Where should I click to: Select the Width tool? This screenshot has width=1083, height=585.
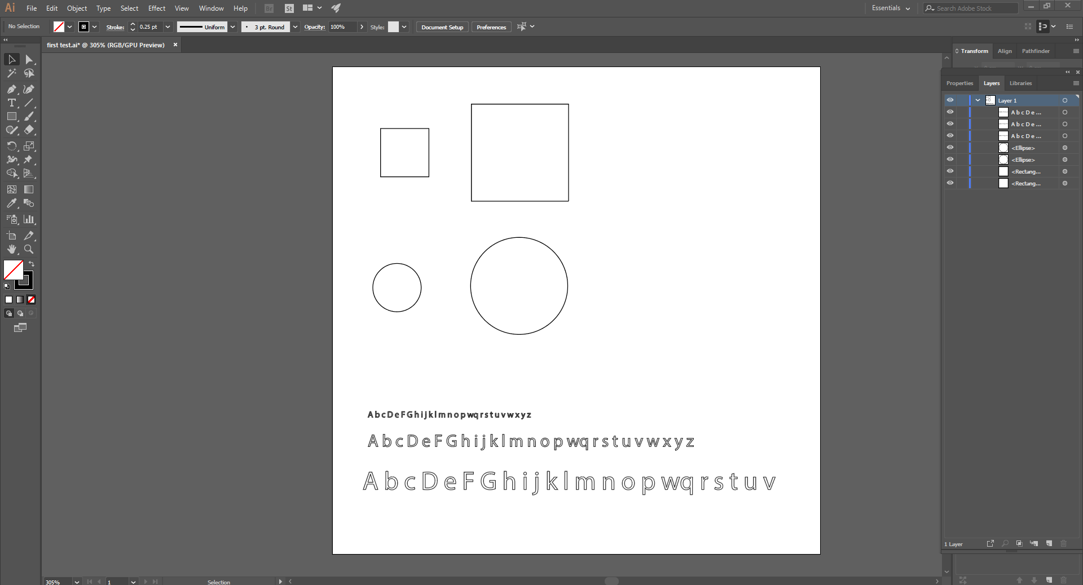tap(12, 159)
